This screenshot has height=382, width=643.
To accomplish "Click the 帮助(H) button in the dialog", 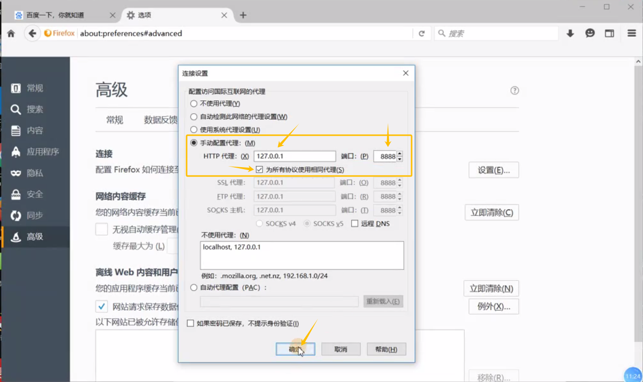I will (x=386, y=350).
